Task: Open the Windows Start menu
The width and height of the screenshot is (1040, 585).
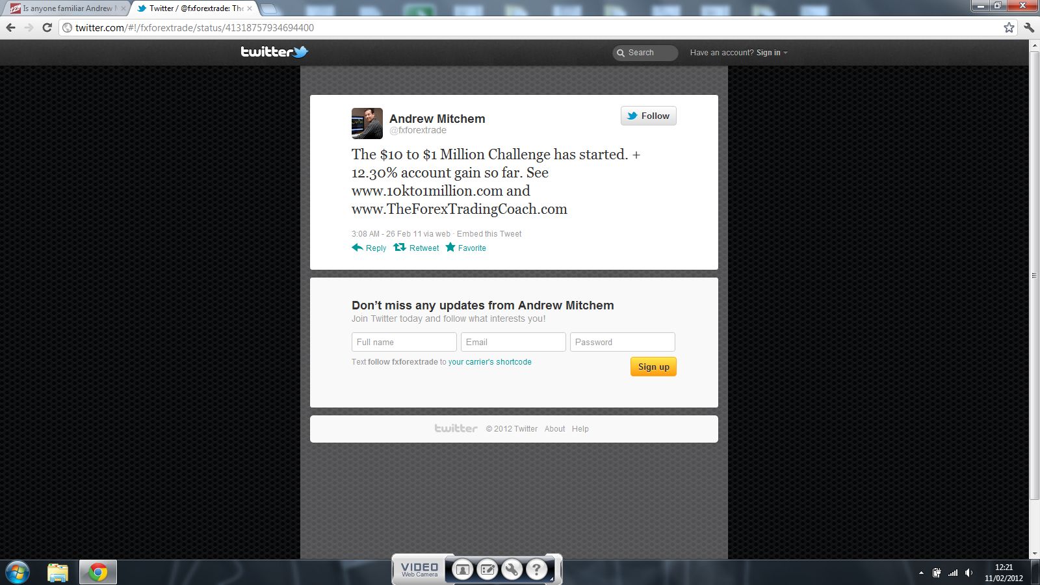Action: point(17,573)
